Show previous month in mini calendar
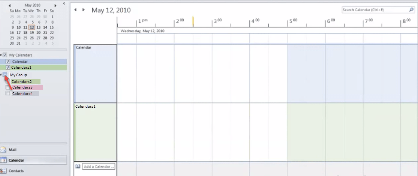The width and height of the screenshot is (418, 176). [x=10, y=6]
